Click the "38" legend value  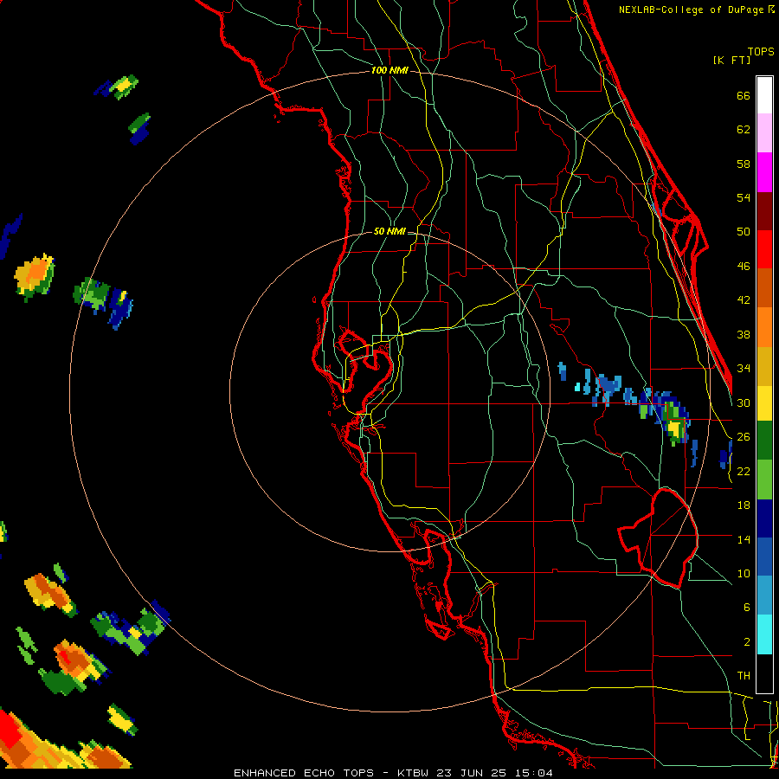(x=744, y=334)
